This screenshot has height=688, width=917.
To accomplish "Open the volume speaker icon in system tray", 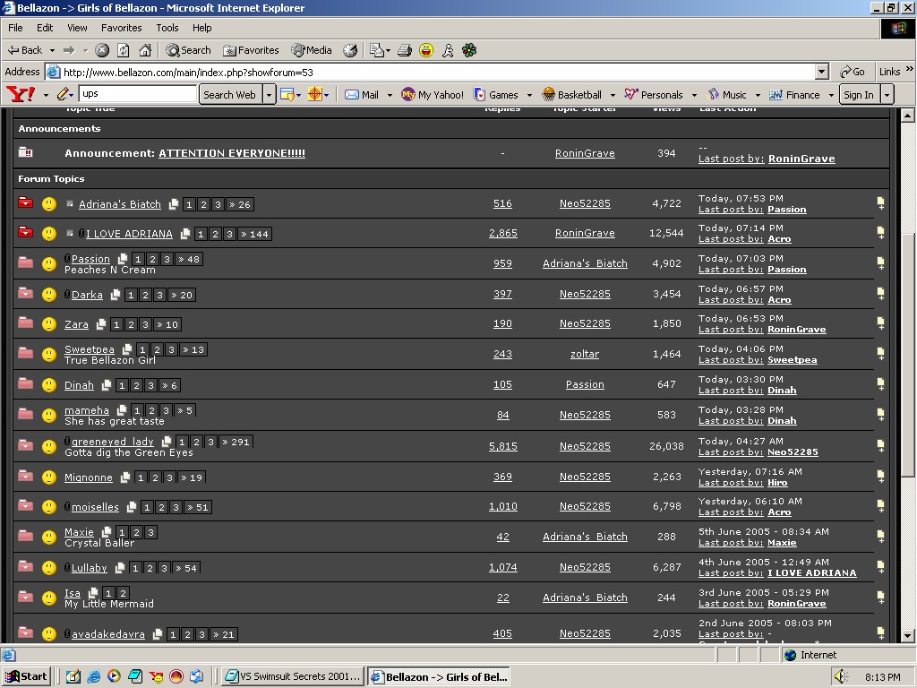I will point(840,676).
